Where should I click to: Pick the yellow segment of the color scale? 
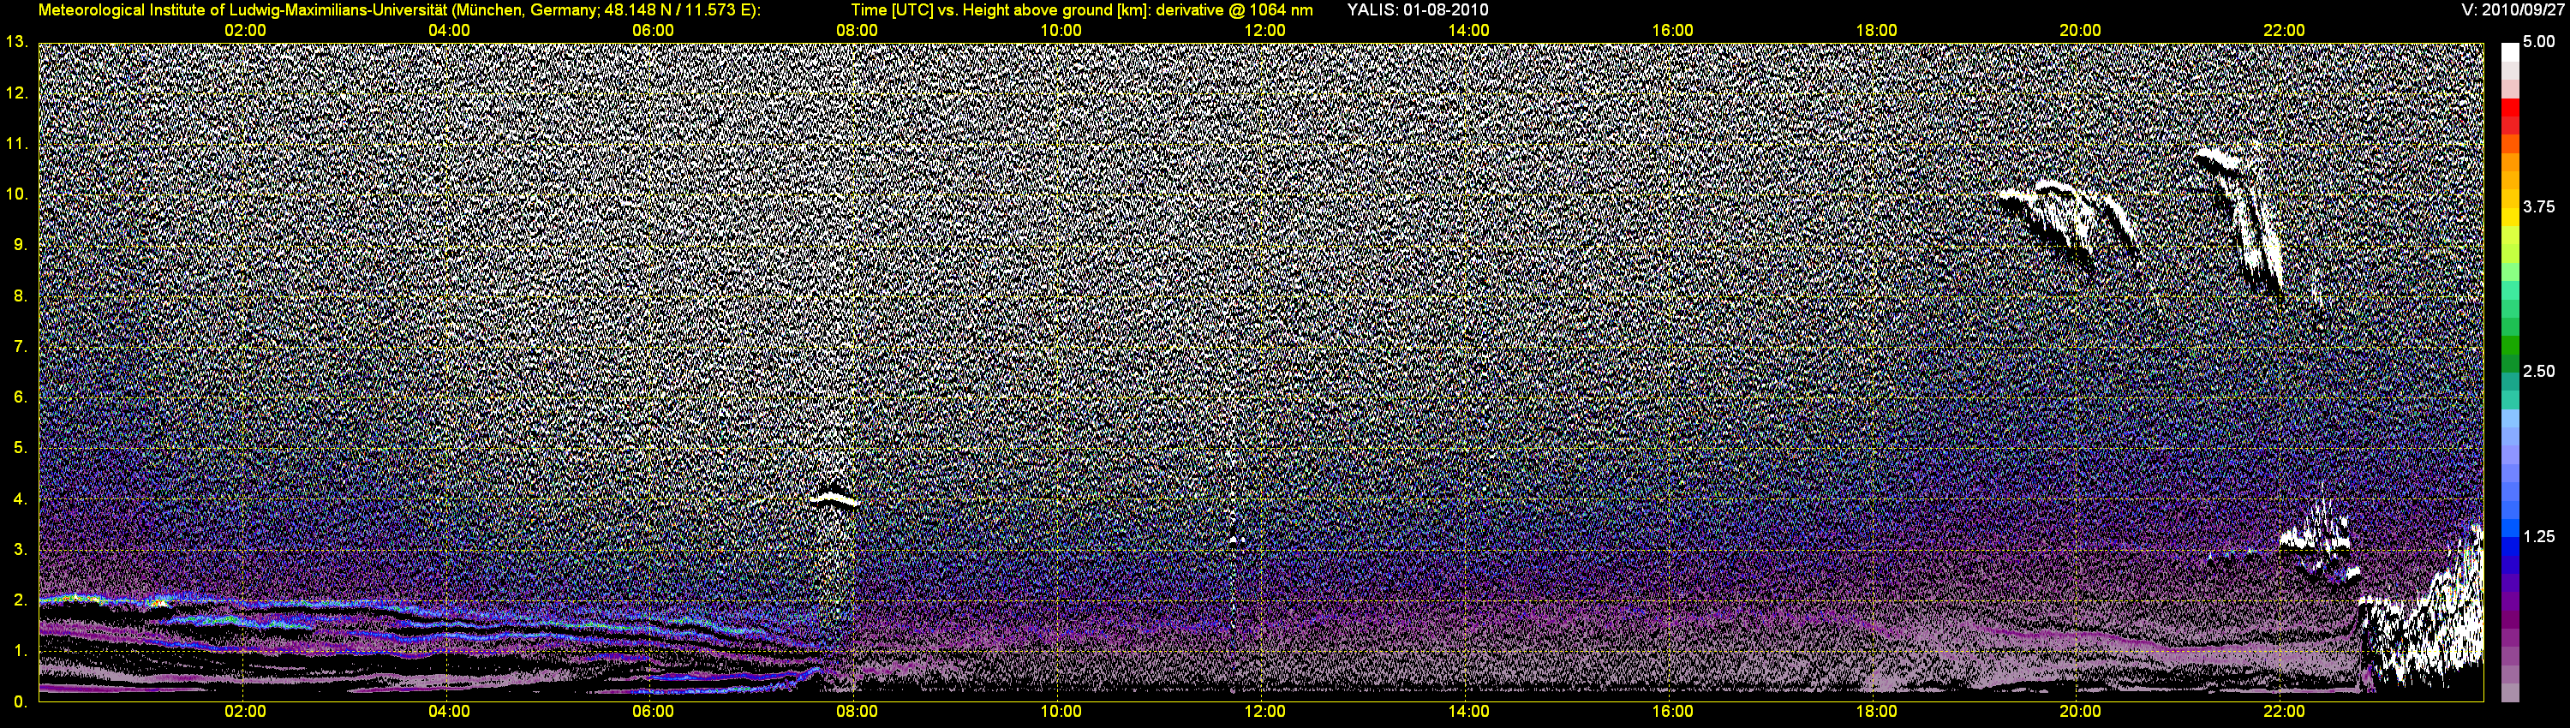pos(2510,218)
